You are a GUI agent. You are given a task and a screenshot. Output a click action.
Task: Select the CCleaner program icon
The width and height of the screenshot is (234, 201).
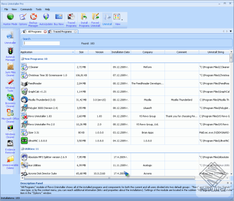pyautogui.click(x=24, y=67)
